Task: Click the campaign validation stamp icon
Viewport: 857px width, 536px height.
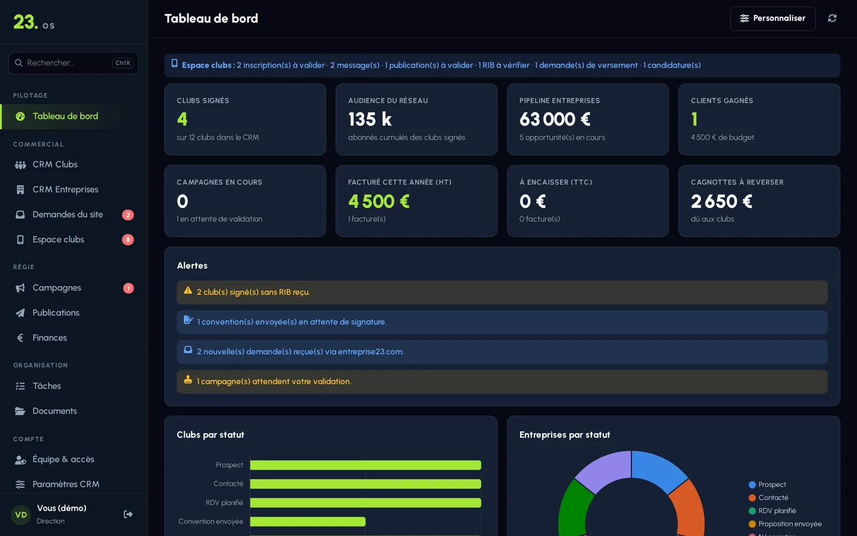Action: (x=188, y=379)
